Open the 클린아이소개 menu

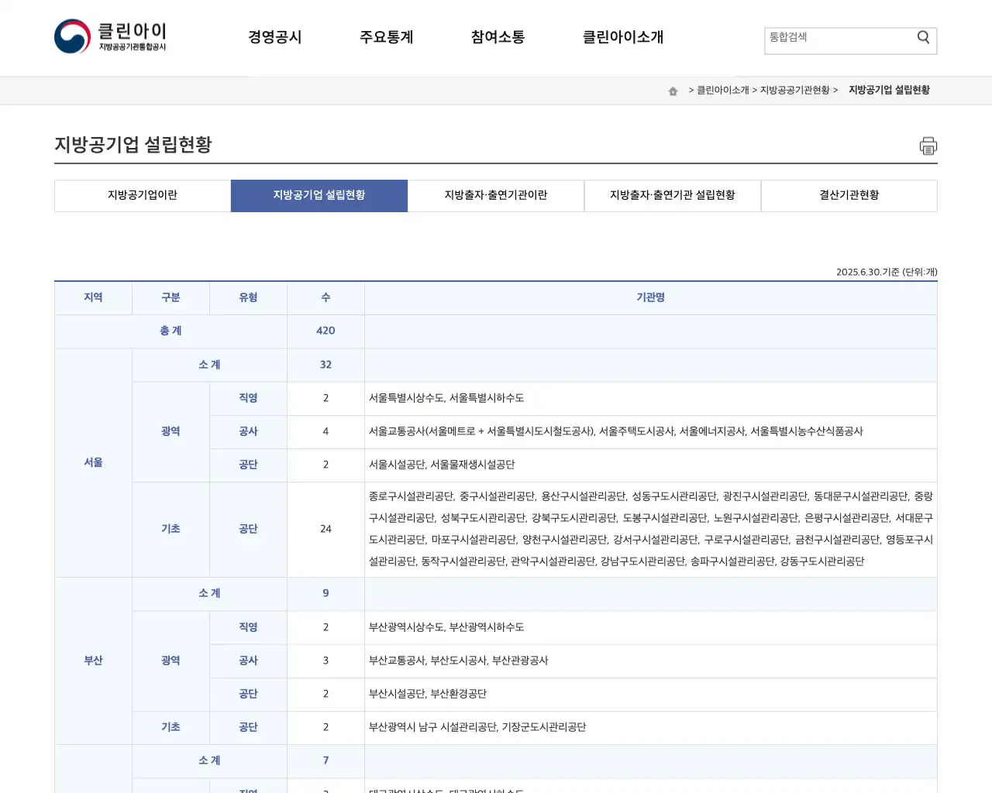coord(622,36)
